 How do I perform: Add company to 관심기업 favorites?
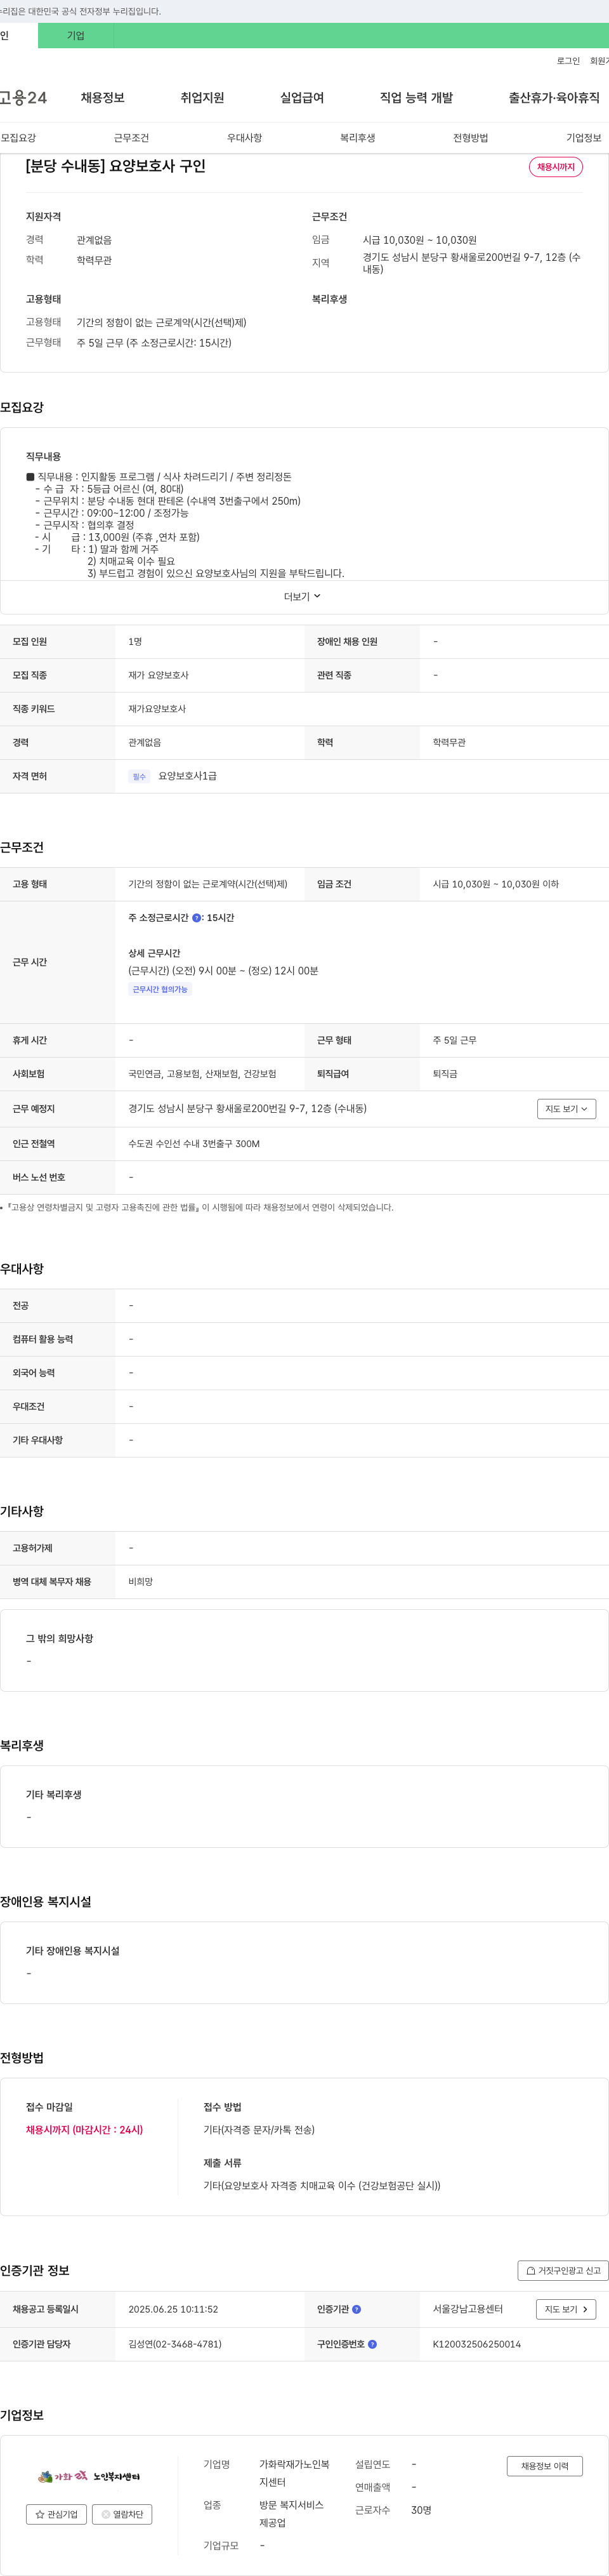56,2514
